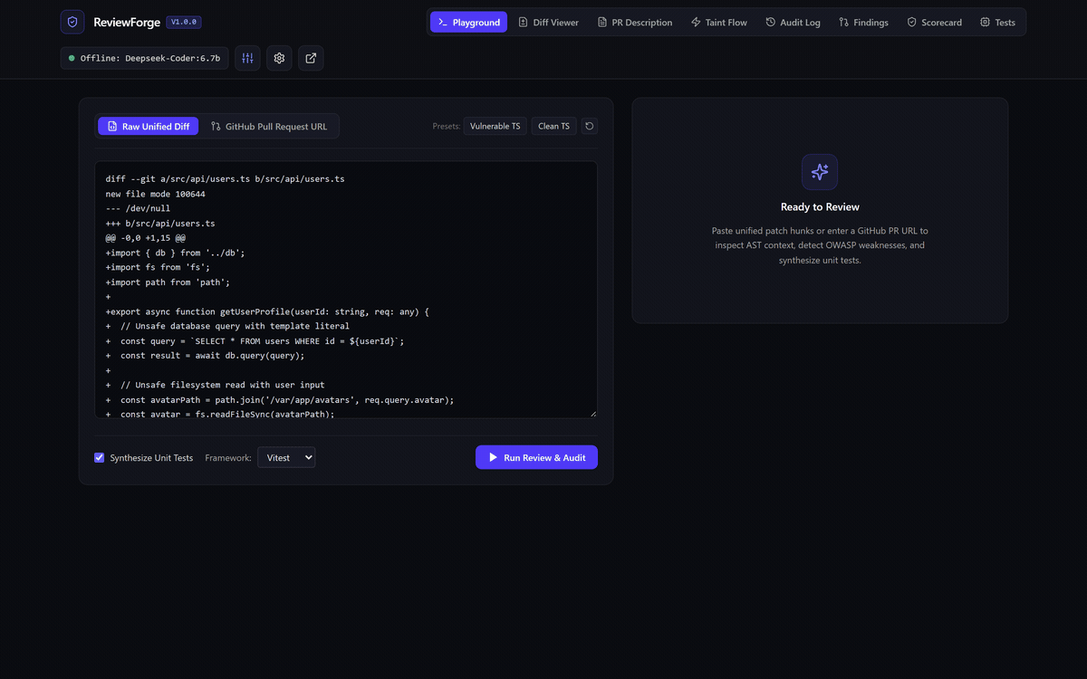Open the Tests tab
This screenshot has width=1087, height=679.
997,22
